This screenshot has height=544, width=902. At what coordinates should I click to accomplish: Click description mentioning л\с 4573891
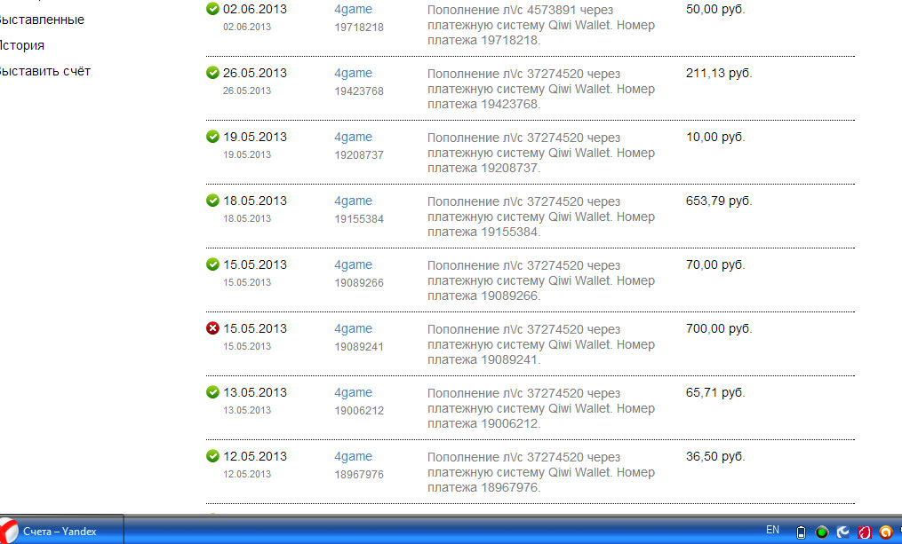pos(540,25)
